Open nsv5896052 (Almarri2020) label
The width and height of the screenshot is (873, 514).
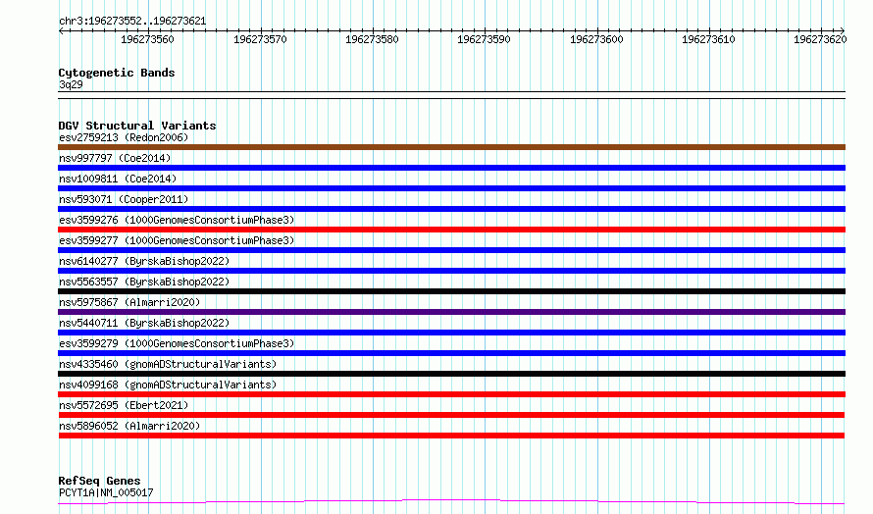point(129,426)
